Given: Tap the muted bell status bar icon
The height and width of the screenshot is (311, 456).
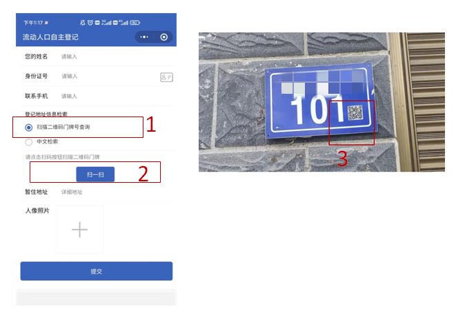Looking at the screenshot, I should click(83, 23).
